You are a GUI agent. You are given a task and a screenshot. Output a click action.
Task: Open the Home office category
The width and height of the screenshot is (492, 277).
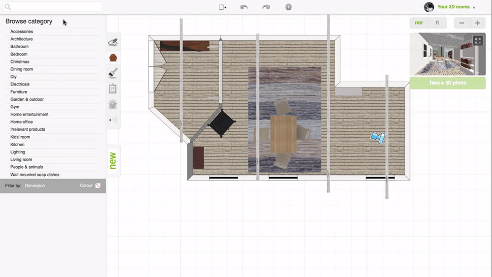click(x=22, y=122)
